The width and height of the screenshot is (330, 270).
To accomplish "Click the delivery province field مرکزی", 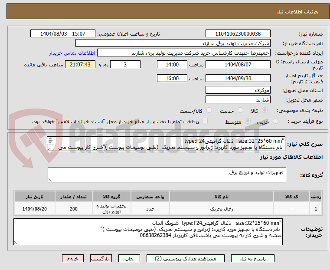I will coord(238,90).
